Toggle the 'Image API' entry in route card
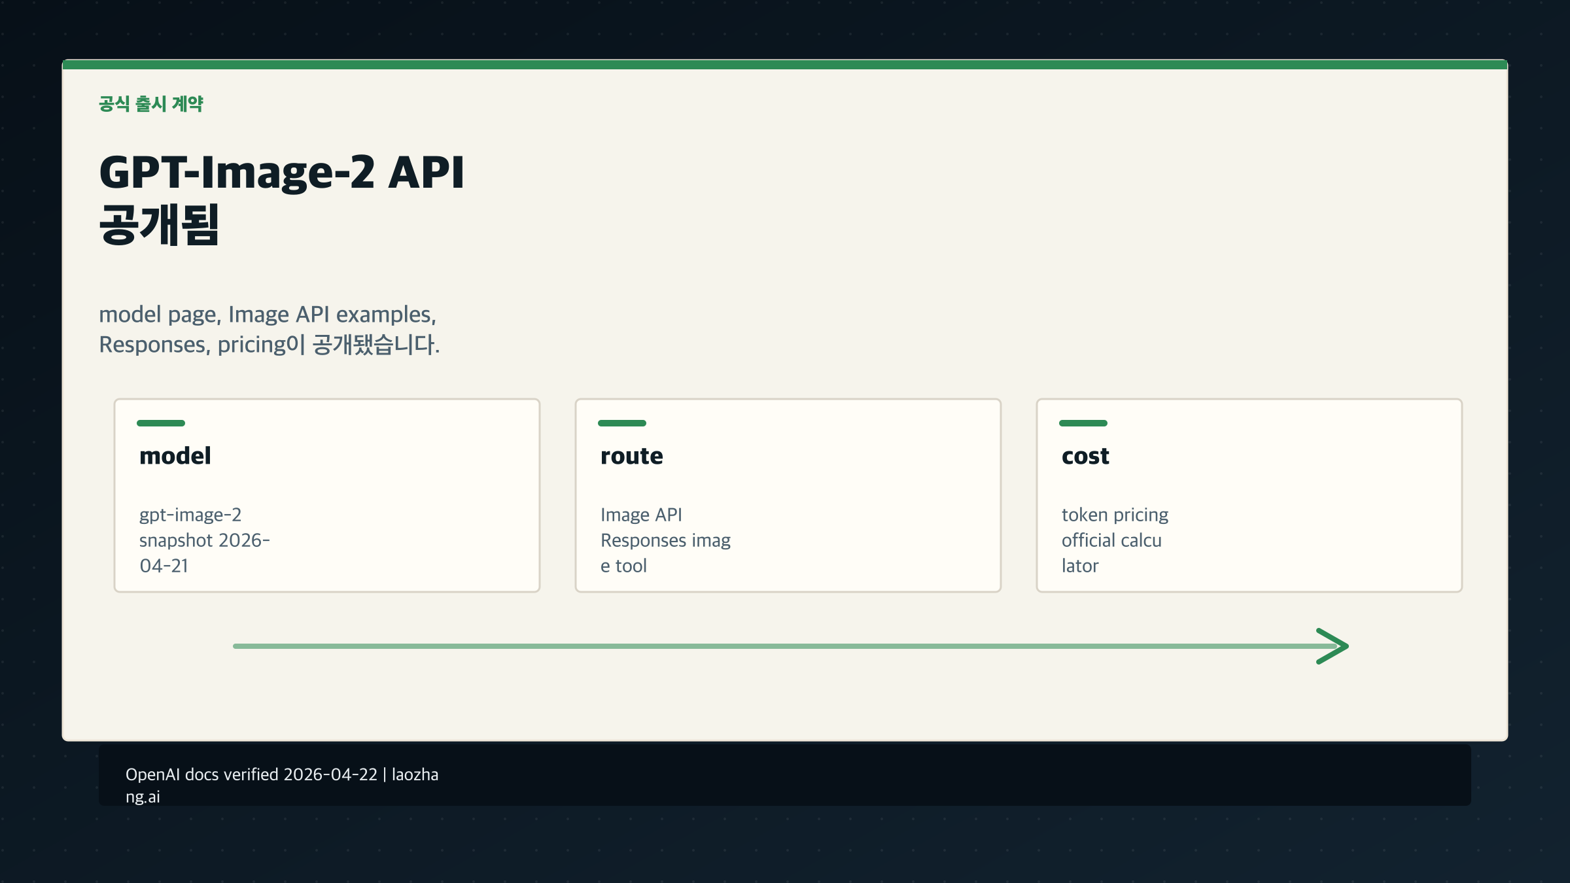 point(641,515)
